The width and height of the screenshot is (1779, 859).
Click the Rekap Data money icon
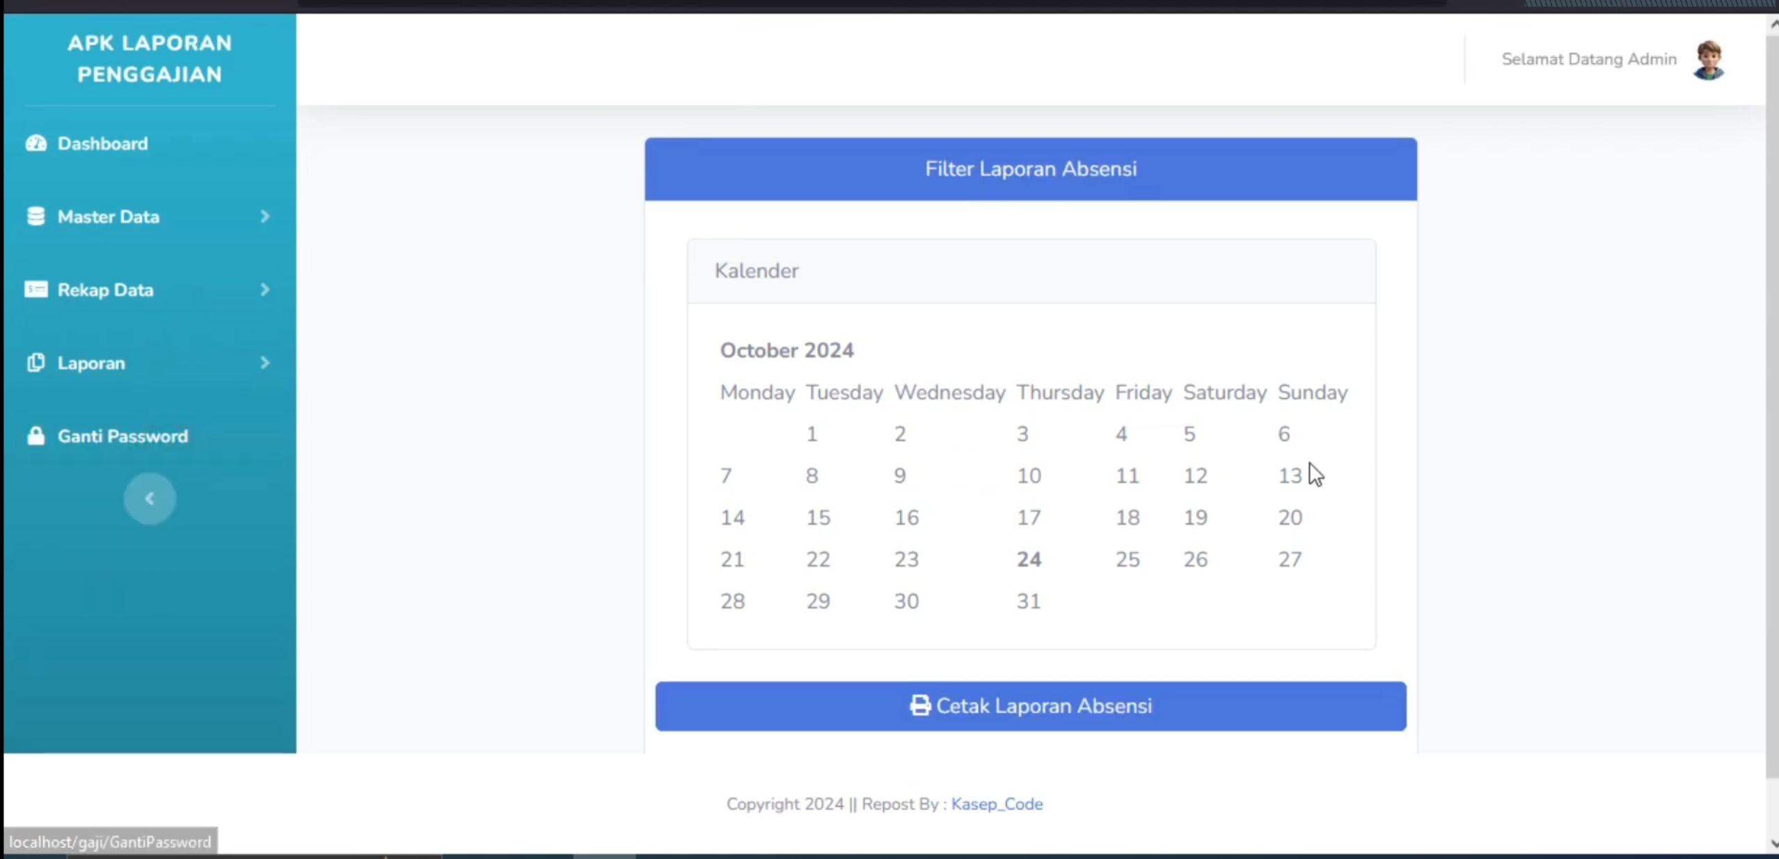[x=36, y=290]
